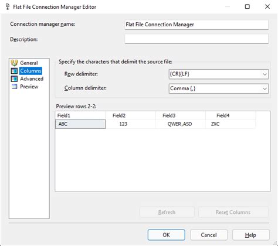Click the Field3 column header

181,115
